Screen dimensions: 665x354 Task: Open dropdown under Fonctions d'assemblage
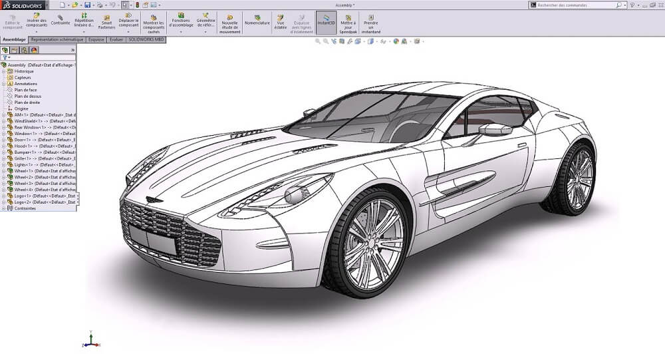pos(181,32)
